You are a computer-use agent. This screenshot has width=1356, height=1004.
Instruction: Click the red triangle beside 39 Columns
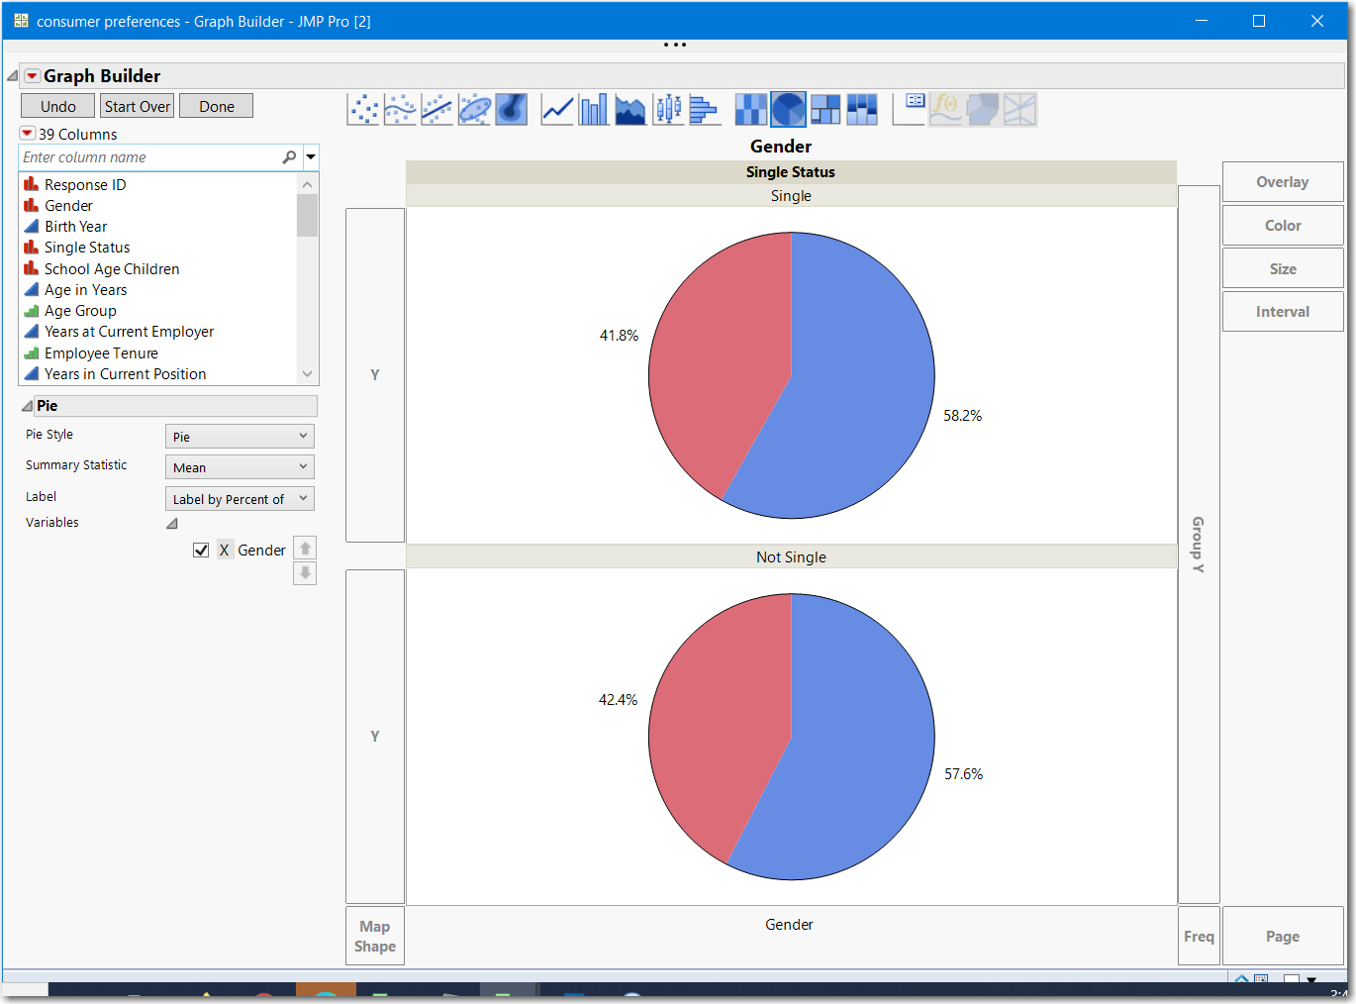pos(27,133)
